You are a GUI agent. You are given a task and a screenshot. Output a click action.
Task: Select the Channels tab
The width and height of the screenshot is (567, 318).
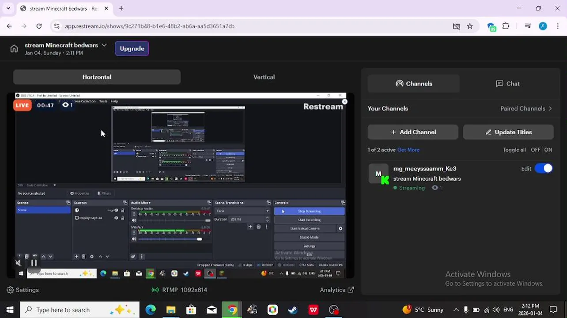414,83
